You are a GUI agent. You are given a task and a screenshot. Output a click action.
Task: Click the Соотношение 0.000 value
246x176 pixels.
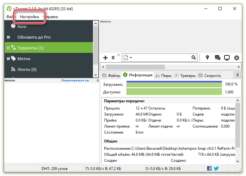(x=225, y=126)
